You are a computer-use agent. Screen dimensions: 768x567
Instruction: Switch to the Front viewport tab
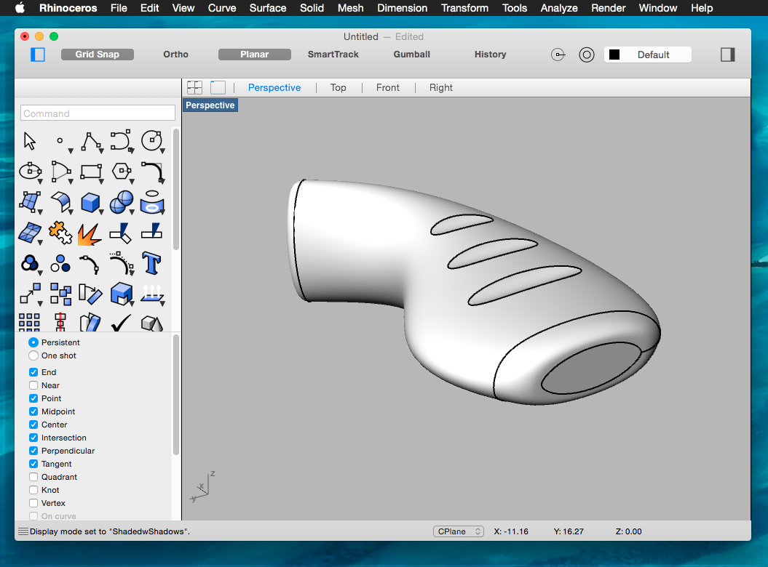coord(387,87)
